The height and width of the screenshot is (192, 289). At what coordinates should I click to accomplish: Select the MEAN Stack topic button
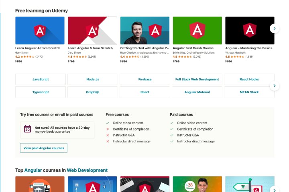[x=249, y=92]
